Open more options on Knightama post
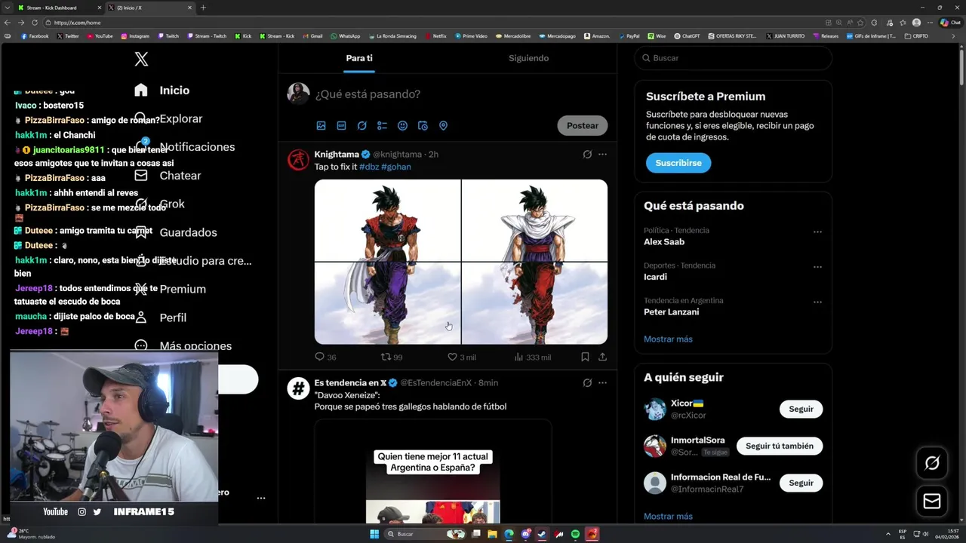 (602, 154)
